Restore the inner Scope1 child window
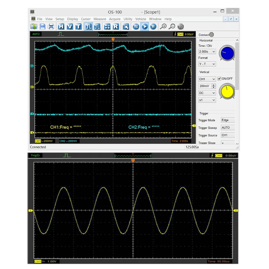This screenshot has width=269, height=269. [x=231, y=19]
